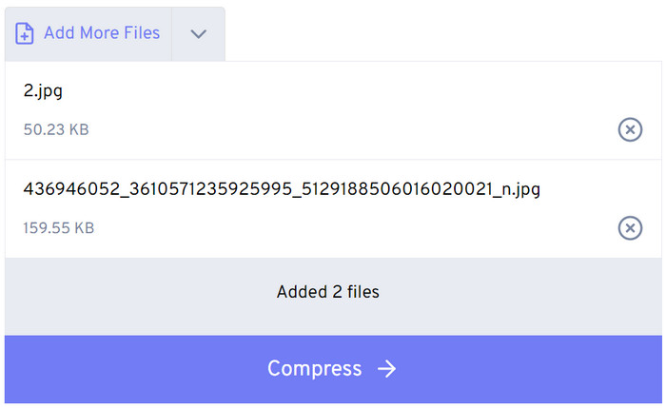Click the KB unit beside 159.55
The image size is (666, 408).
point(84,228)
